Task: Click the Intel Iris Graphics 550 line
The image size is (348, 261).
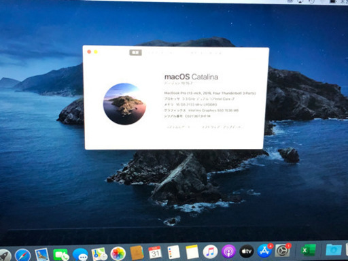Action: click(201, 110)
